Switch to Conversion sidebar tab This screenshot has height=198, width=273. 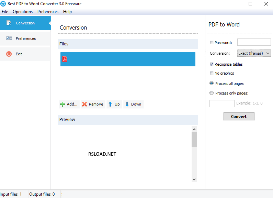tap(25, 23)
